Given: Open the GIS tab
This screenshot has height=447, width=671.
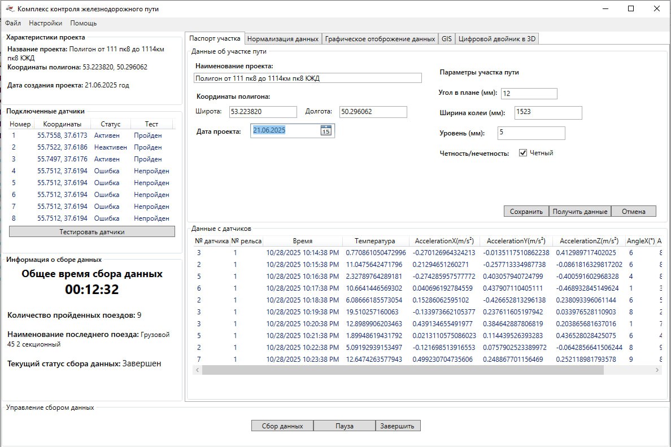Looking at the screenshot, I should [447, 39].
